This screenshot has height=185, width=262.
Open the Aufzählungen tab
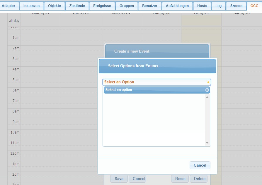[x=177, y=6]
